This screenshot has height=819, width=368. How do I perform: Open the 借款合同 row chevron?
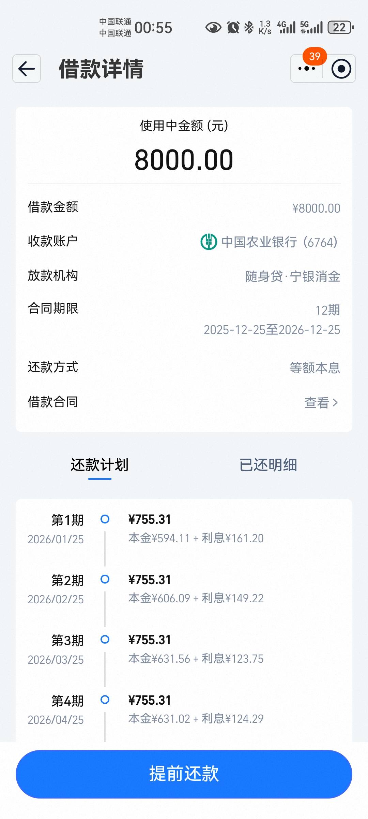335,403
